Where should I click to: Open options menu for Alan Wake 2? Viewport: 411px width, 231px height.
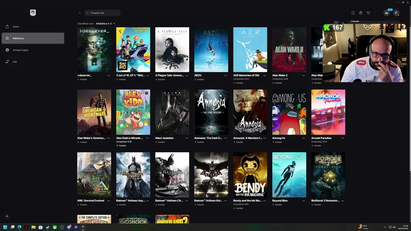pyautogui.click(x=303, y=75)
